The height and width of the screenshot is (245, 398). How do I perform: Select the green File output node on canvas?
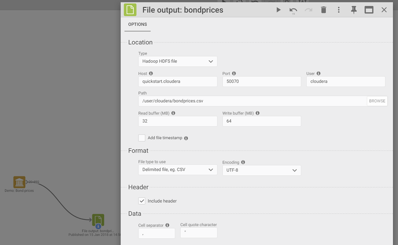[98, 220]
